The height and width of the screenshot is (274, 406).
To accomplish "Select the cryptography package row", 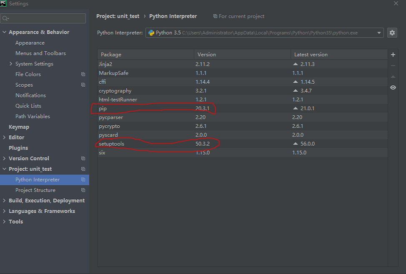I will click(242, 90).
